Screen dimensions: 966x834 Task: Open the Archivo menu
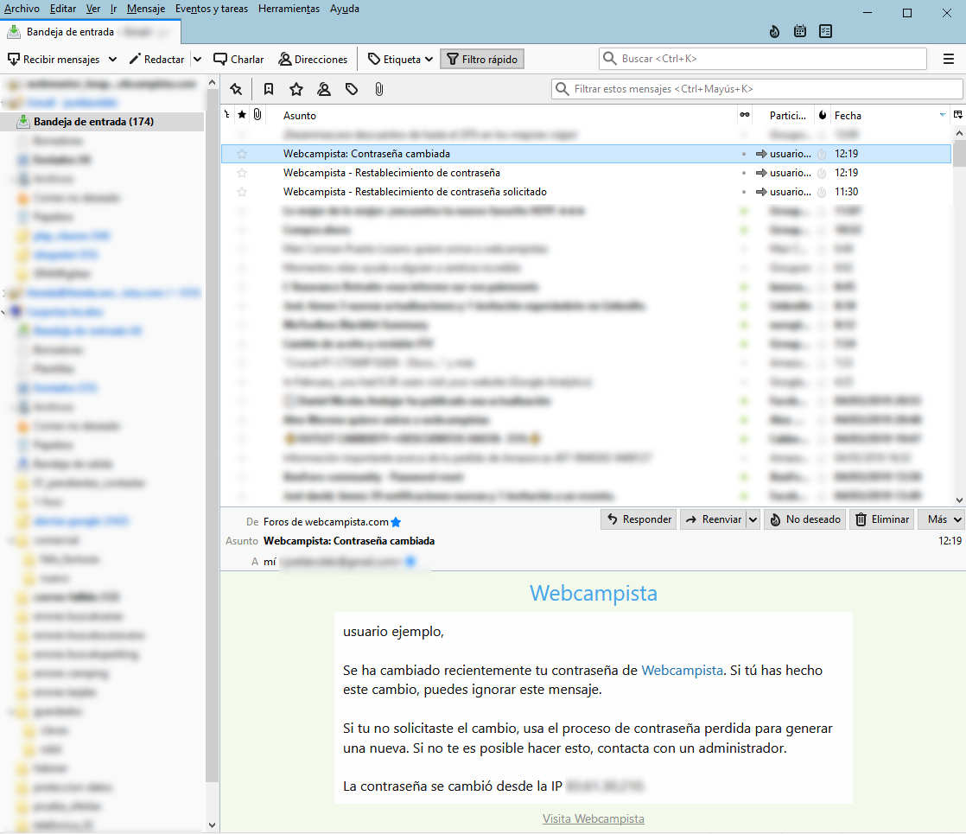22,9
